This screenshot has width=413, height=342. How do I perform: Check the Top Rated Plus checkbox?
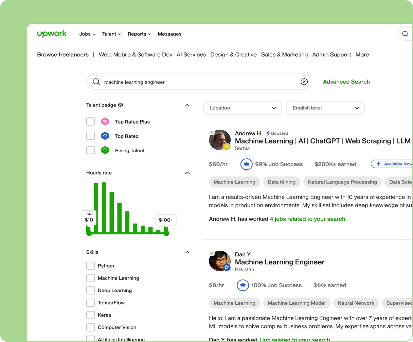91,121
